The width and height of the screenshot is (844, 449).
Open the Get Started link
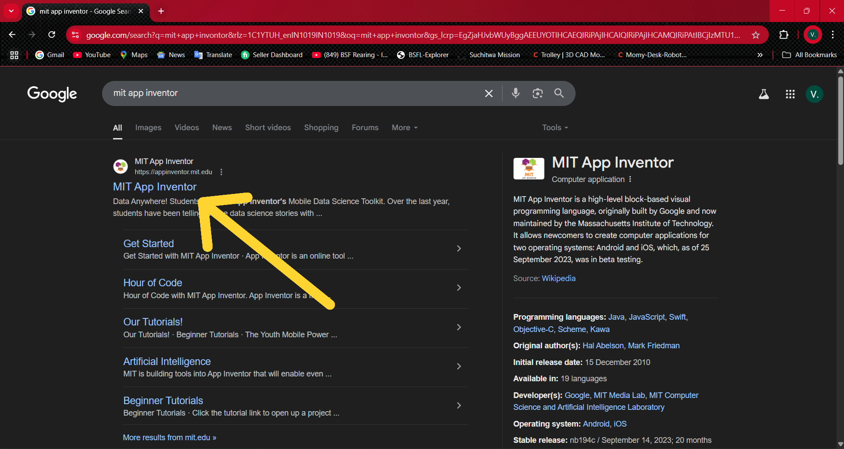(x=148, y=244)
